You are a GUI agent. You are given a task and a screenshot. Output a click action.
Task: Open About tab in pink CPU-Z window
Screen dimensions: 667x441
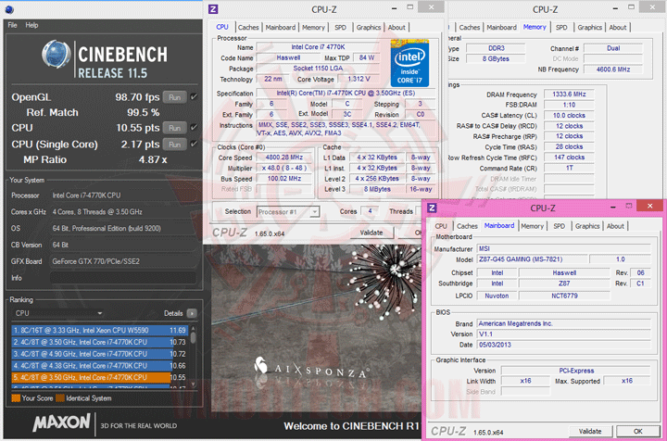pos(615,226)
